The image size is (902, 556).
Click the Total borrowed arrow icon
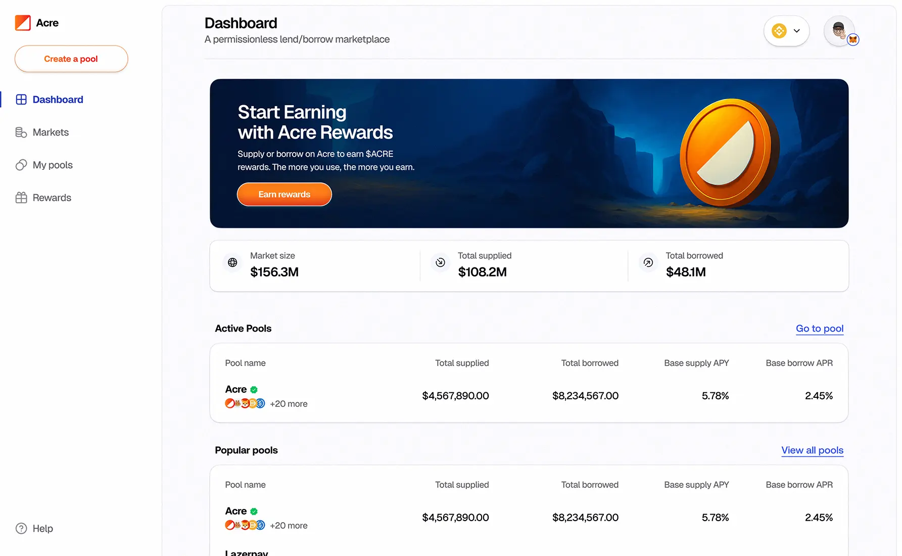click(648, 262)
